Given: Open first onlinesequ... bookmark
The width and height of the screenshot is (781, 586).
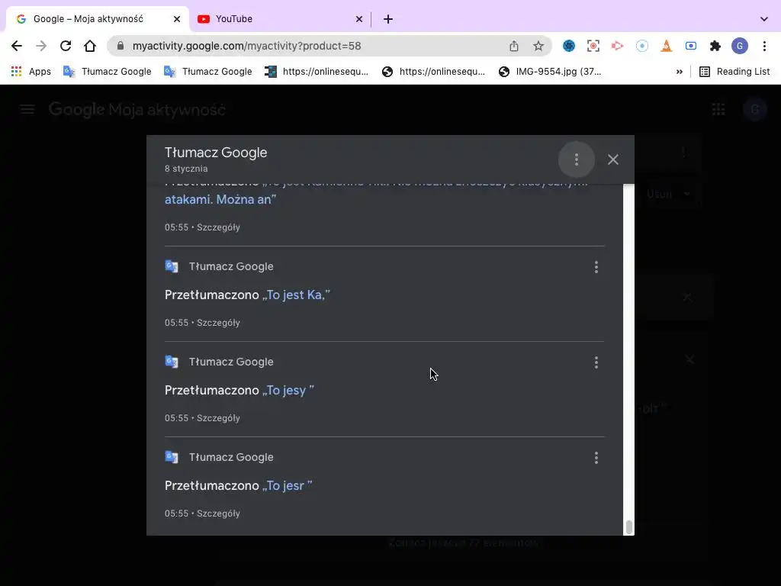Looking at the screenshot, I should (x=317, y=71).
